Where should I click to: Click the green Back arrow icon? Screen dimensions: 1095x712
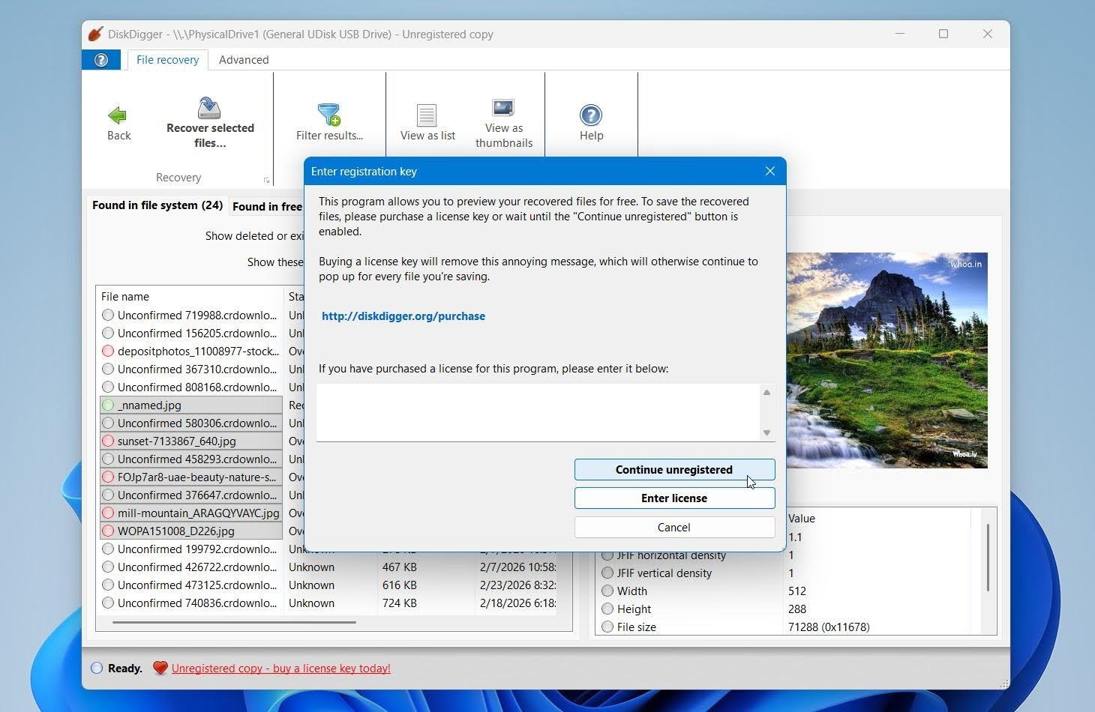(x=118, y=115)
